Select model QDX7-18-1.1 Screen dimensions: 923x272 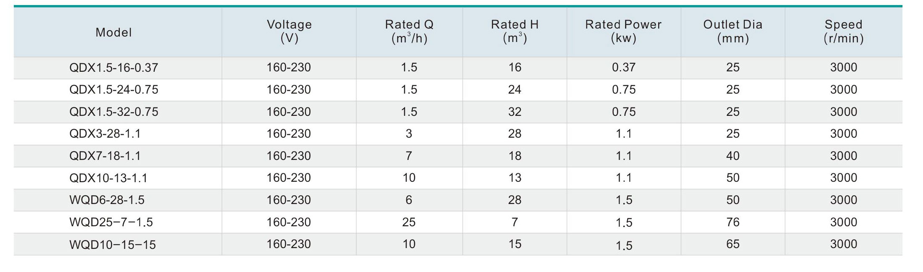click(x=105, y=156)
